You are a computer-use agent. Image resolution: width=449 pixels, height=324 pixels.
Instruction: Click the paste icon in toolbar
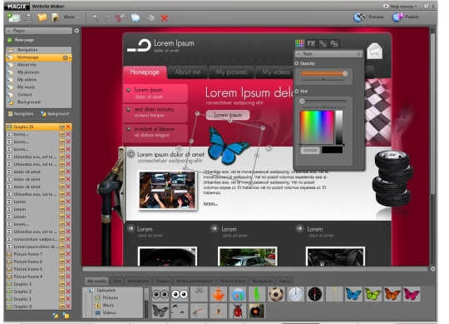pyautogui.click(x=150, y=17)
